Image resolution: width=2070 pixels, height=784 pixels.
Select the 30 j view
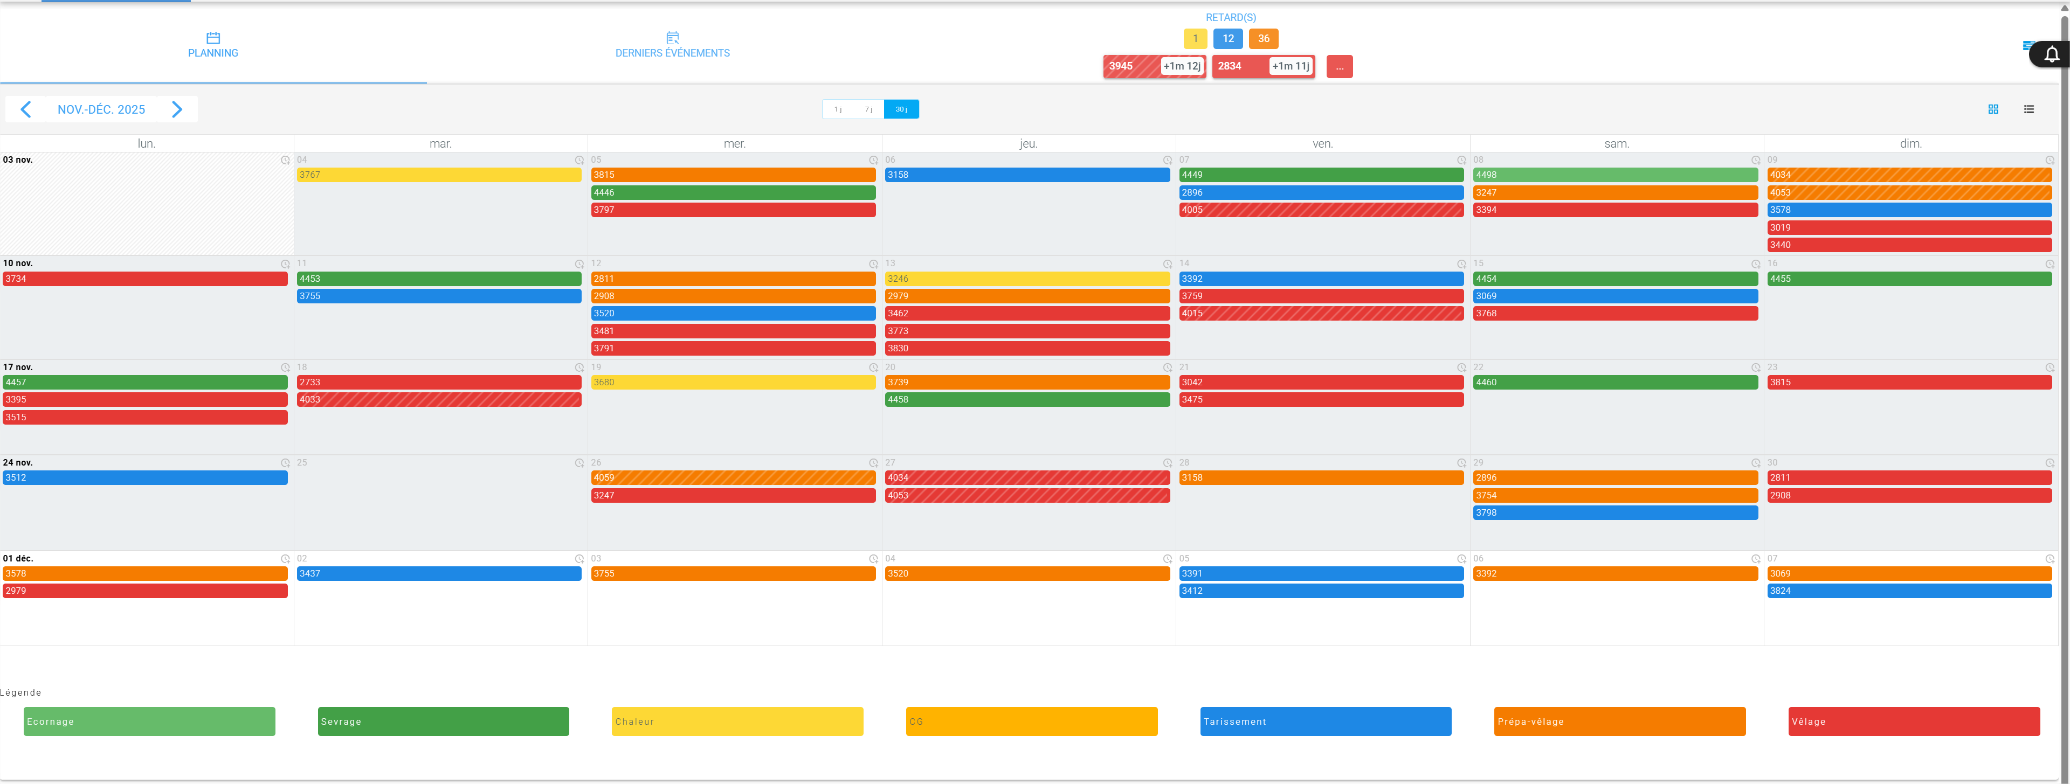pos(902,109)
